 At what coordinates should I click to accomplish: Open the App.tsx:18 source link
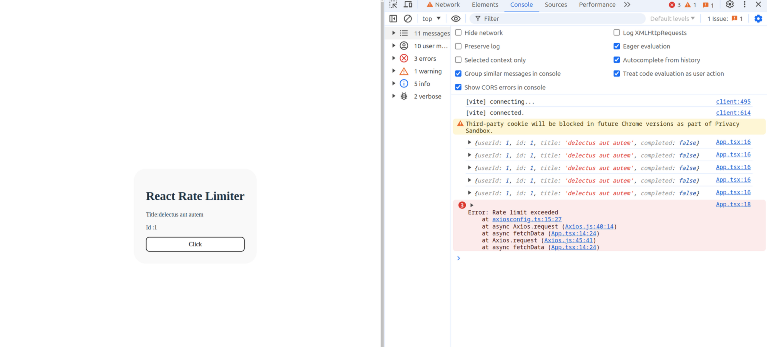coord(733,204)
